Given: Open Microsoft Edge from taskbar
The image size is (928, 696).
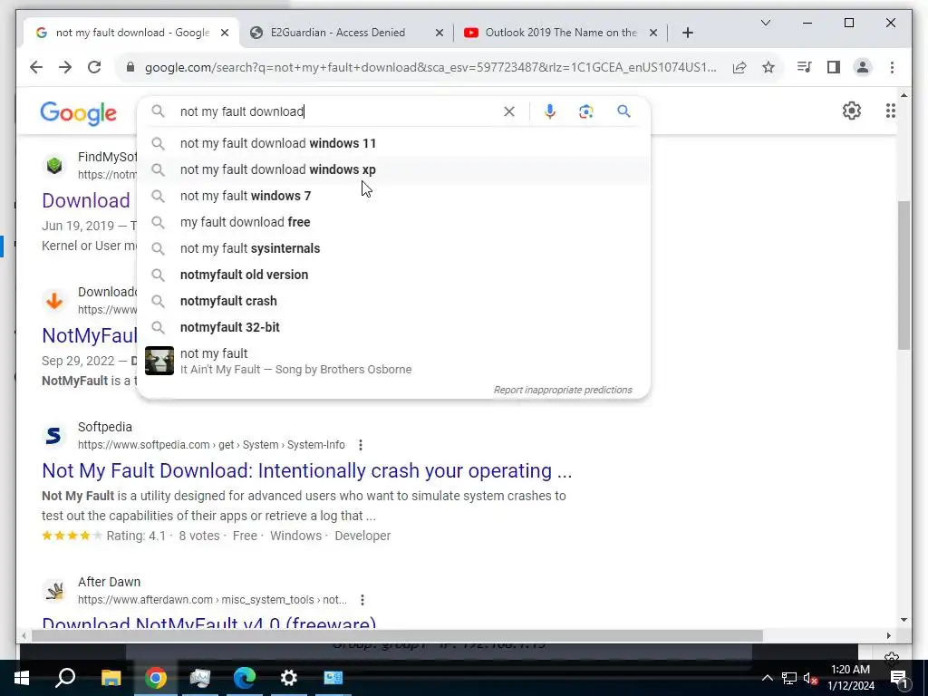Looking at the screenshot, I should pyautogui.click(x=245, y=678).
